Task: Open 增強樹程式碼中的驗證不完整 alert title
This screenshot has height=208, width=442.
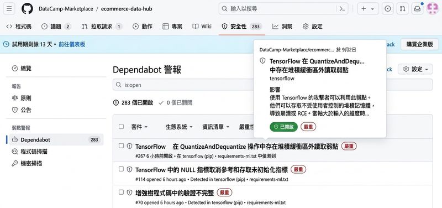Action: click(175, 193)
